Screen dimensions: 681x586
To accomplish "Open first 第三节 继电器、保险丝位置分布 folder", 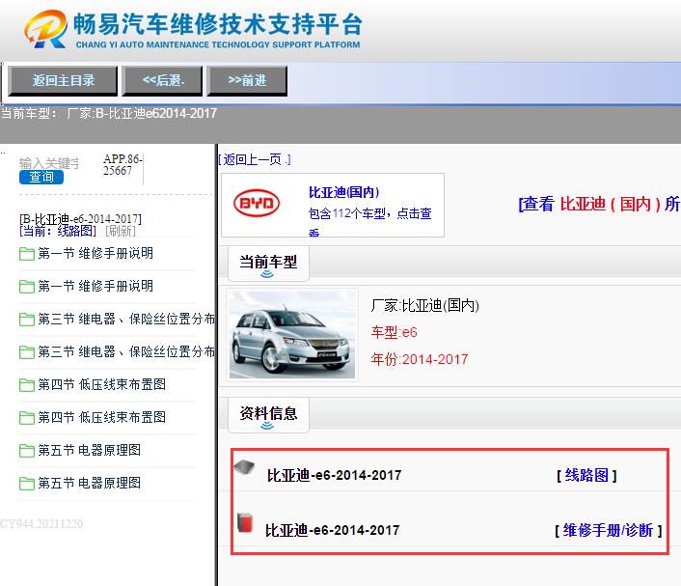I will (x=118, y=320).
